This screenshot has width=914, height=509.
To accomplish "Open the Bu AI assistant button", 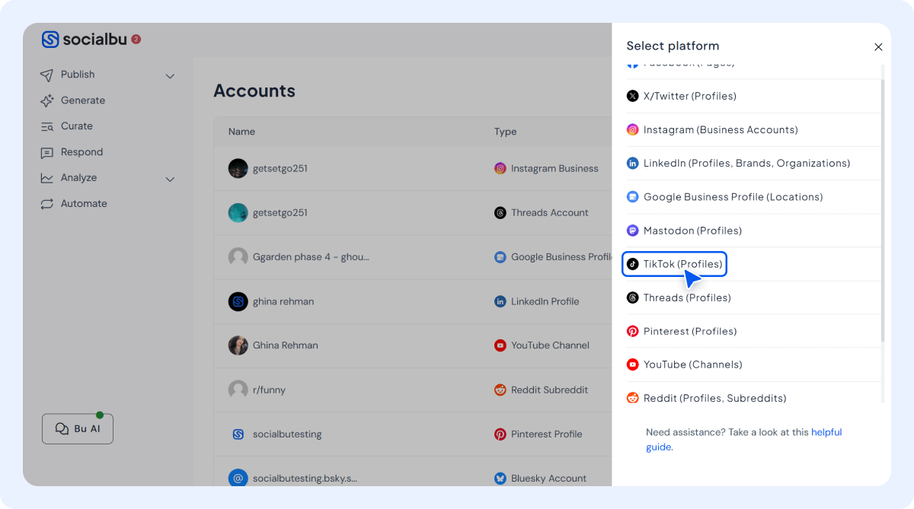I will click(x=78, y=428).
